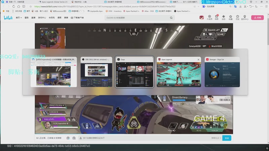This screenshot has width=269, height=151.
Task: Open the browser main menu hamburger icon
Action: 266,6
